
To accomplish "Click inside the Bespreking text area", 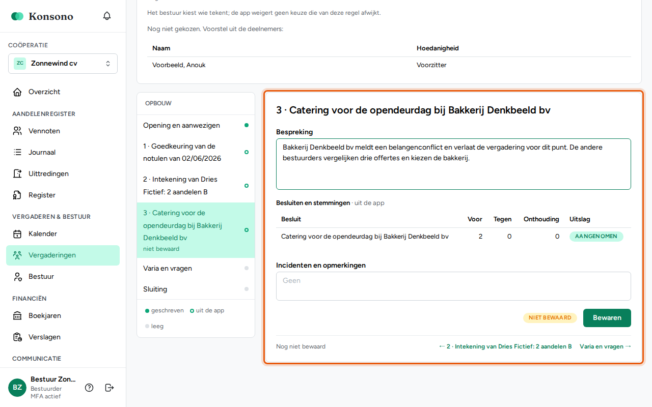I will (453, 164).
